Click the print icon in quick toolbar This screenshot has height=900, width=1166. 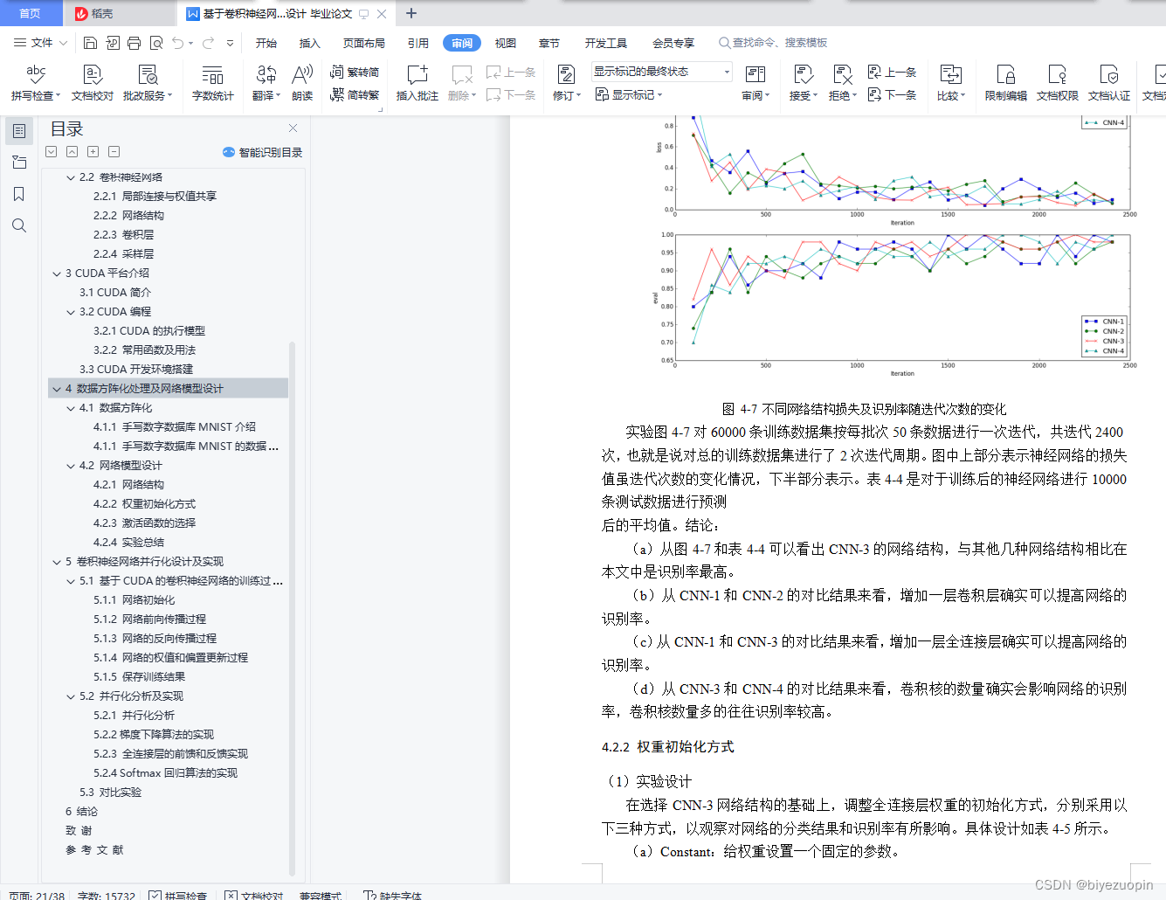pos(134,43)
